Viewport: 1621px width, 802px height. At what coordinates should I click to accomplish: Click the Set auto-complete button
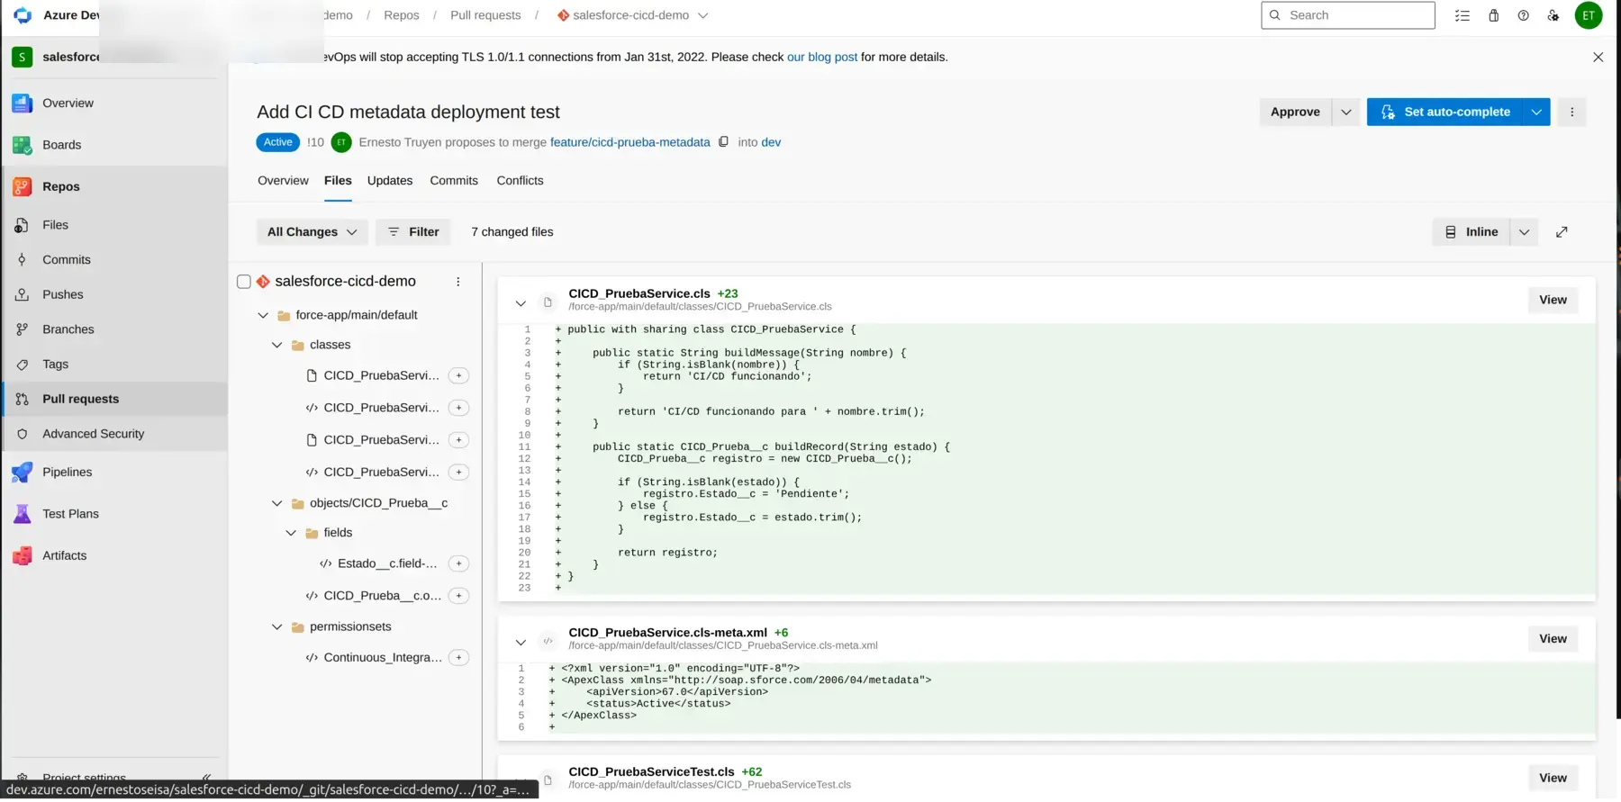pos(1444,113)
